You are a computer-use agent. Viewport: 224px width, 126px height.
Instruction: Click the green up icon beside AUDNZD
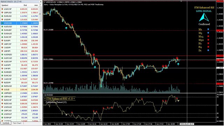tap(2, 55)
